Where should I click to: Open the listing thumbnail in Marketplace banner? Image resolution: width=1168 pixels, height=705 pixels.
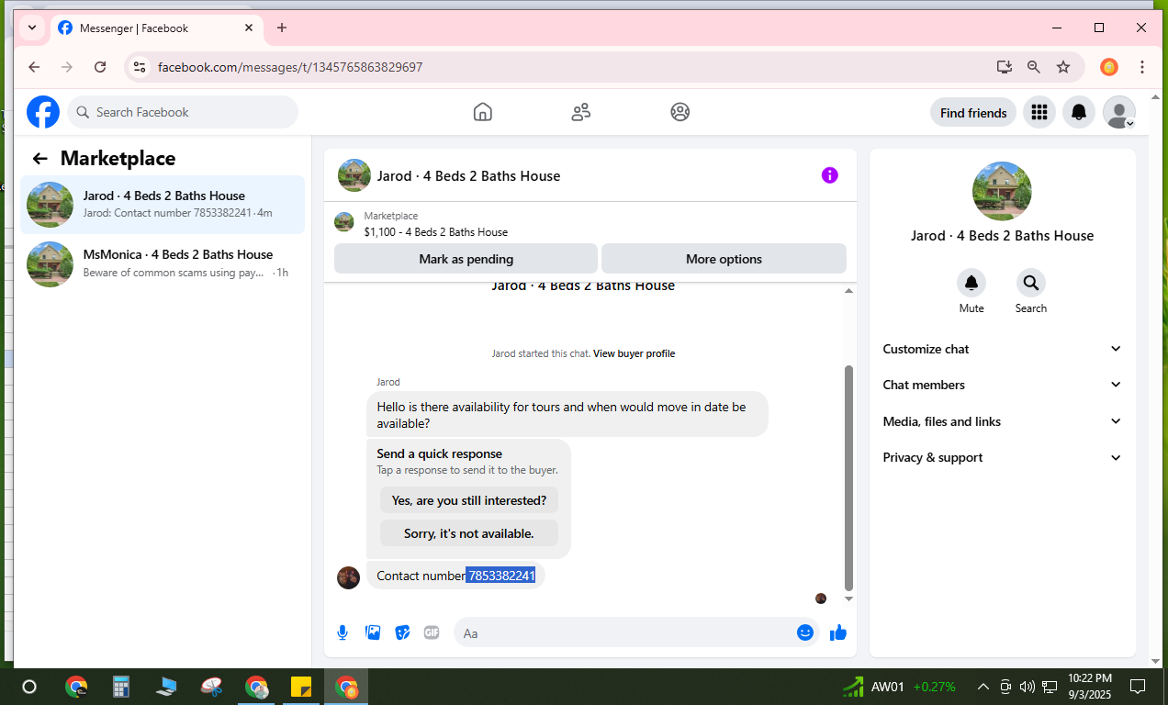pyautogui.click(x=344, y=222)
